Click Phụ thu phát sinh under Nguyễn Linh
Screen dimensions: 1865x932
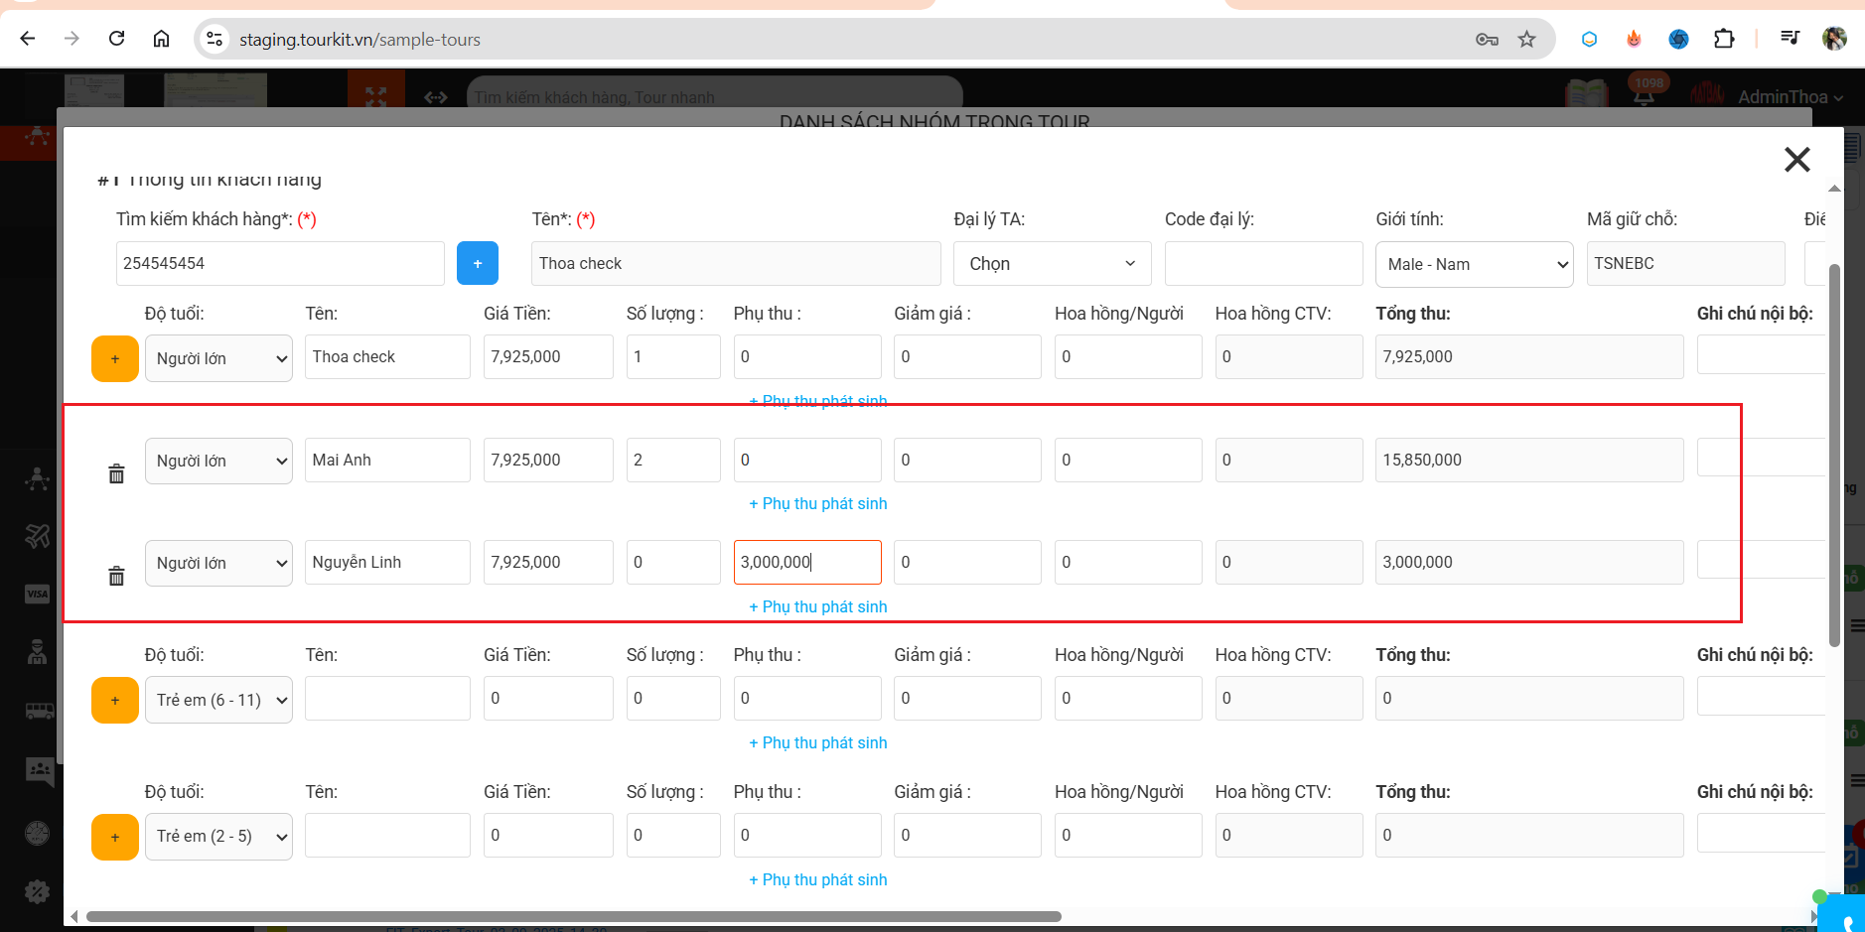pos(818,606)
